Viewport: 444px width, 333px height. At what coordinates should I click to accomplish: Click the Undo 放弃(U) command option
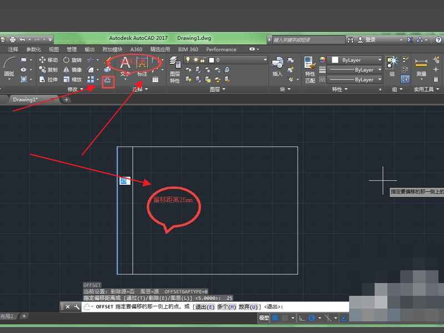pyautogui.click(x=248, y=307)
